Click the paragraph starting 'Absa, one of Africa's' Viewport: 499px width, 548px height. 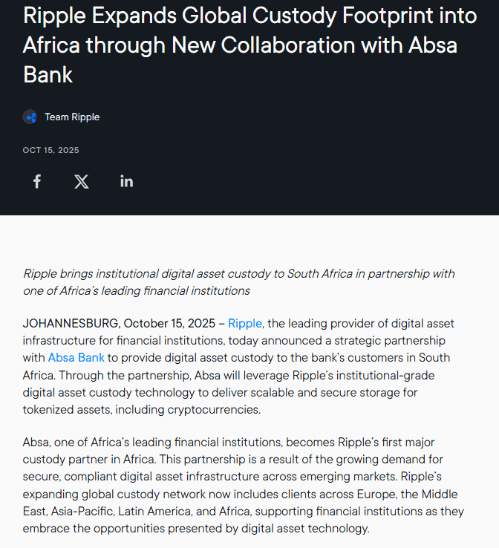pos(244,486)
